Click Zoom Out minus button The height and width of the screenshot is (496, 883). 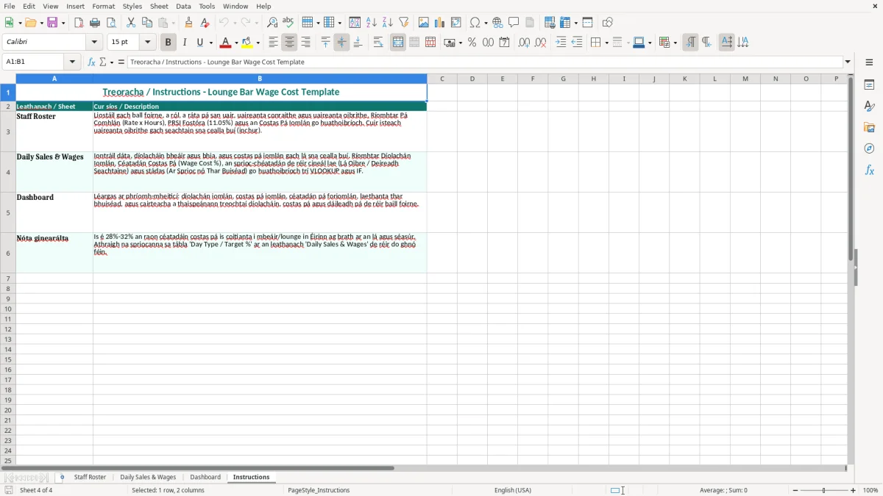point(795,490)
